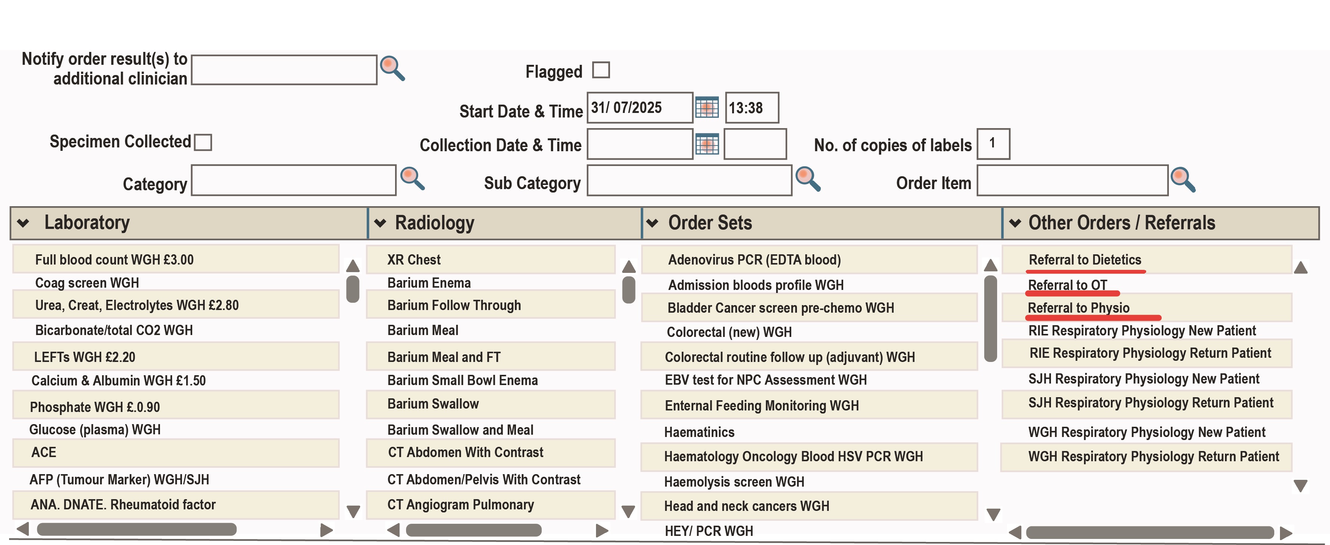Collapse the Radiology column with its chevron
The height and width of the screenshot is (545, 1330).
[380, 223]
